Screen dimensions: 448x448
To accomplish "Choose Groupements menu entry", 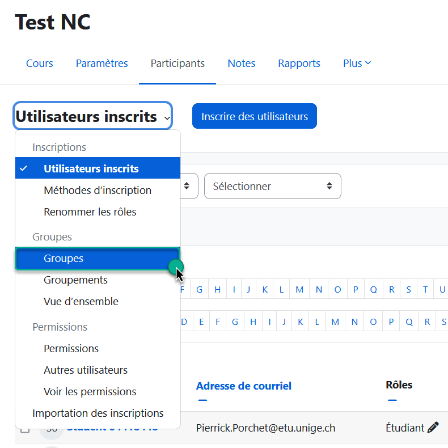I will coord(75,280).
